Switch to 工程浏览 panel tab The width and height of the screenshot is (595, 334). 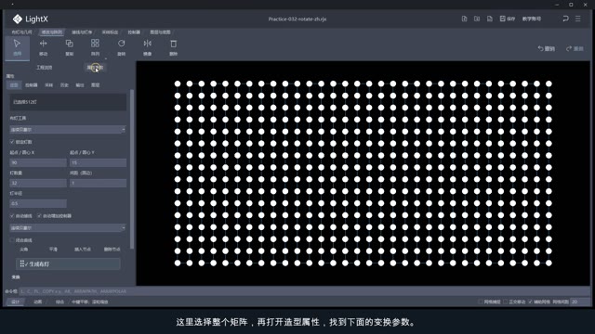pos(44,68)
